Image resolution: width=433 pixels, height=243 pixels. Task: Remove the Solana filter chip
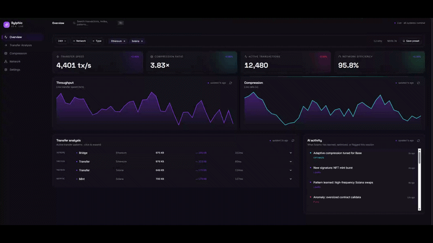[x=142, y=41]
